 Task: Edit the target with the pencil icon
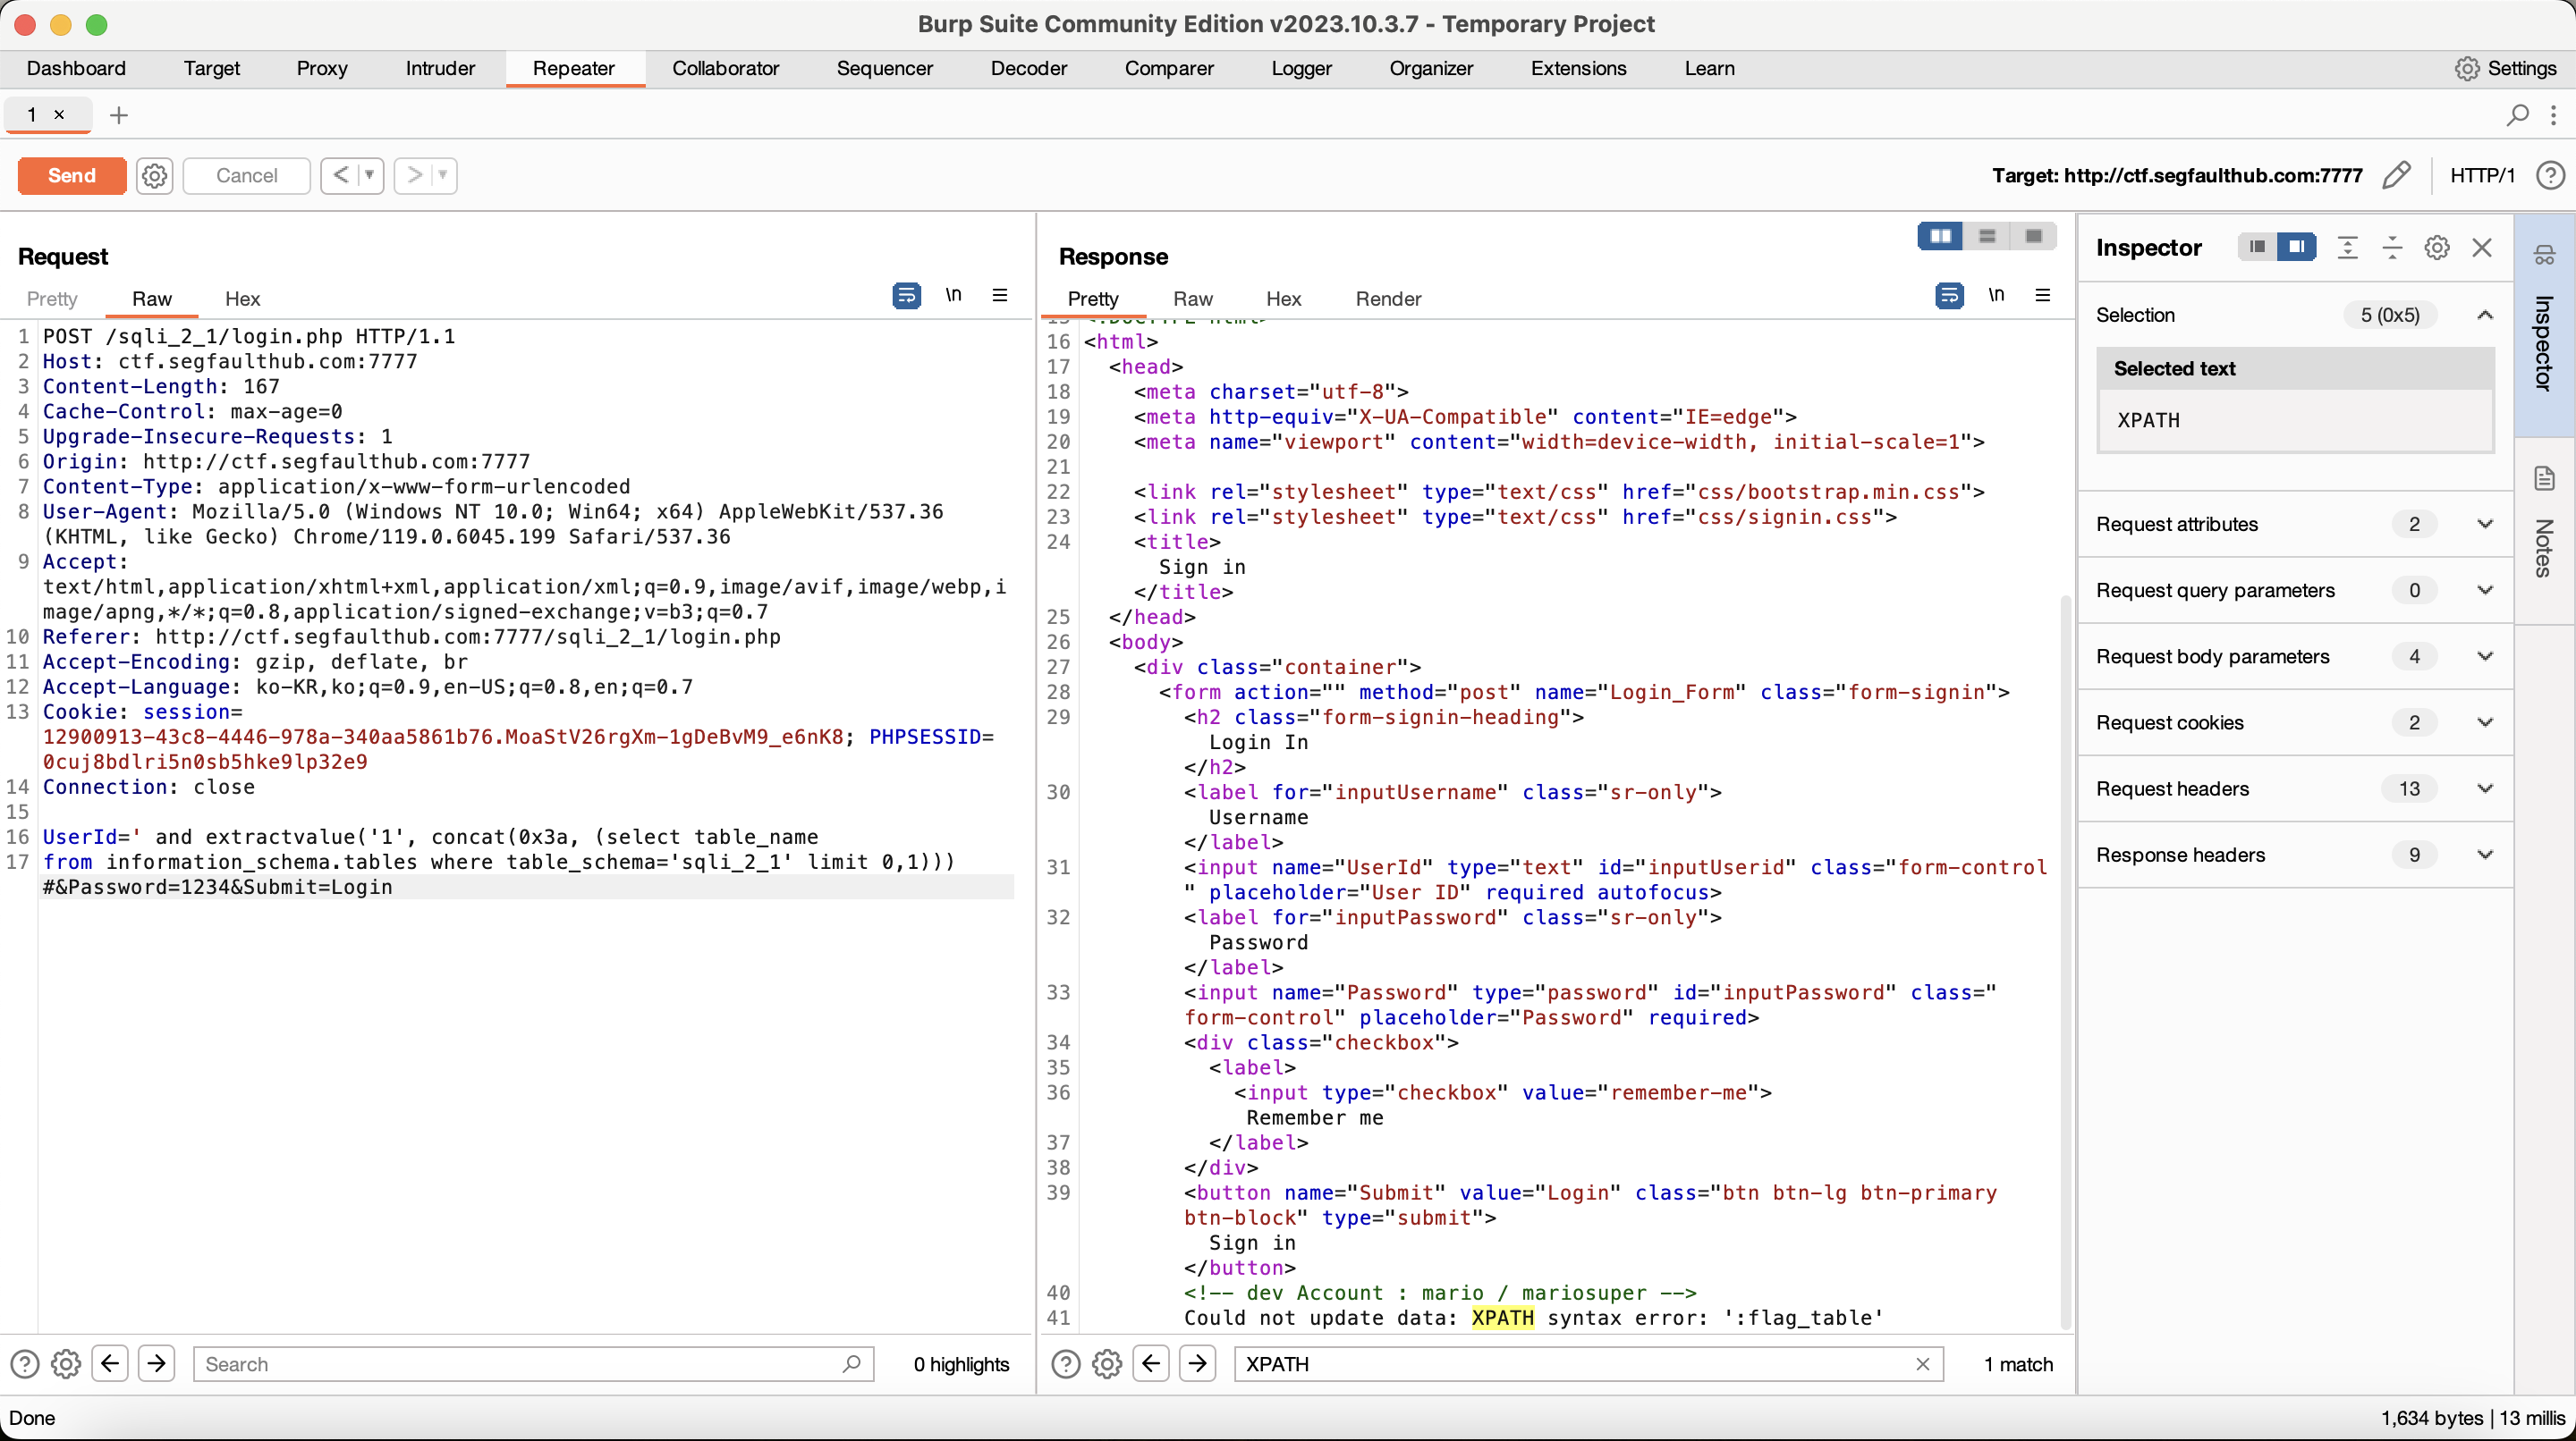(2396, 175)
